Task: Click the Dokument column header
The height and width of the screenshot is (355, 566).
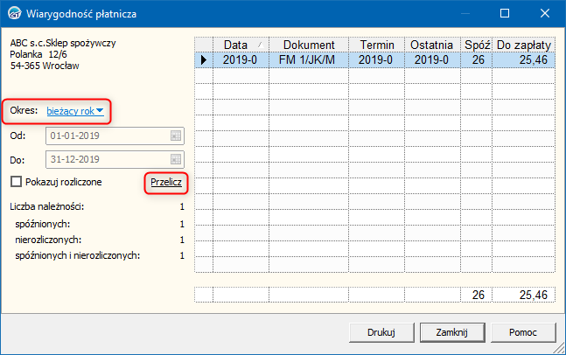Action: point(308,44)
